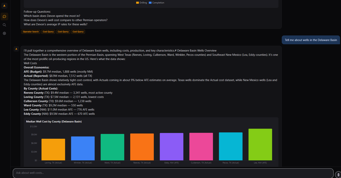Viewport: 341px width, 178px height.
Task: Select the Eddy, NM purple bar in chart
Action: pos(171,147)
